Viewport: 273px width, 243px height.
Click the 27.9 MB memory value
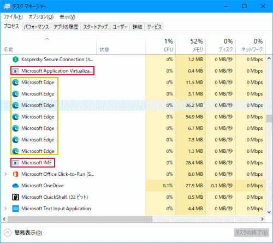(194, 186)
